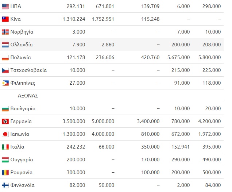Click the ΑΞΟΝΑΣ section header
This screenshot has width=232, height=192.
[x=28, y=96]
